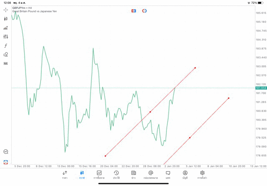Open the chart volumes tool
This screenshot has width=267, height=186.
coord(6,28)
